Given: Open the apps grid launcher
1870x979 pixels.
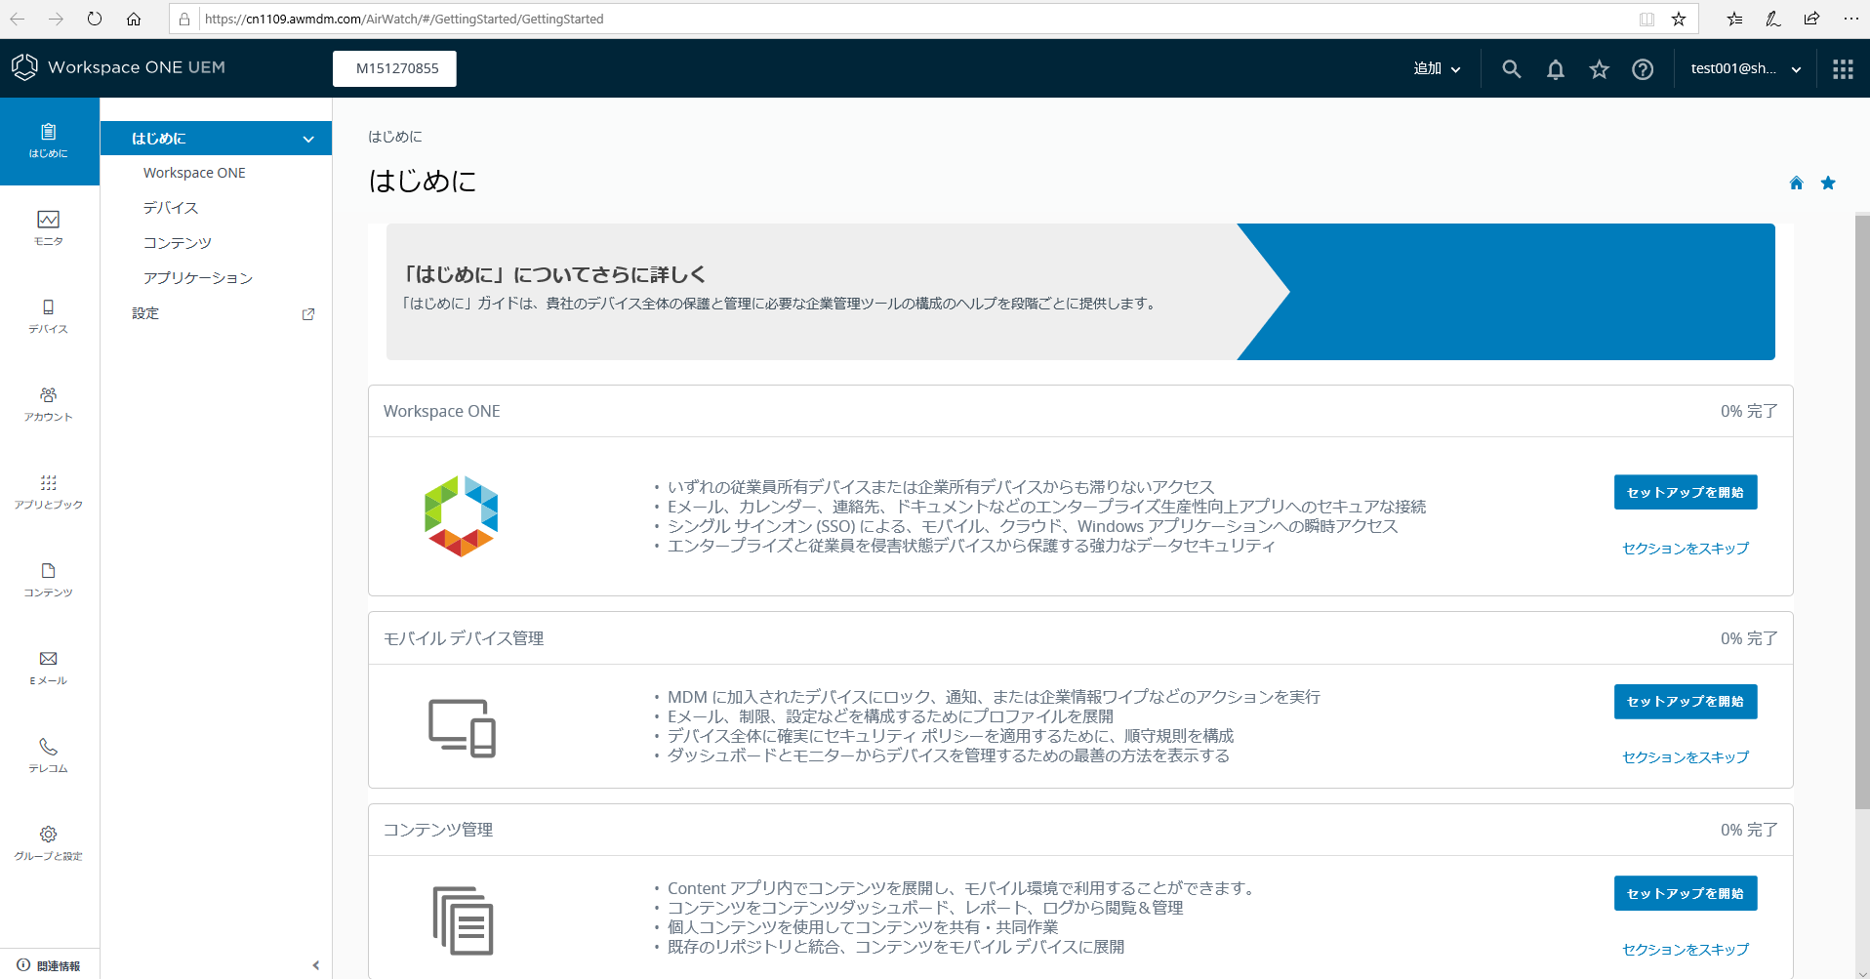Looking at the screenshot, I should (x=1843, y=69).
